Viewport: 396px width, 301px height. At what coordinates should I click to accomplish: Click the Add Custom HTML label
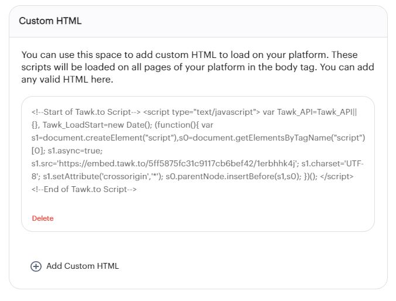pos(82,266)
